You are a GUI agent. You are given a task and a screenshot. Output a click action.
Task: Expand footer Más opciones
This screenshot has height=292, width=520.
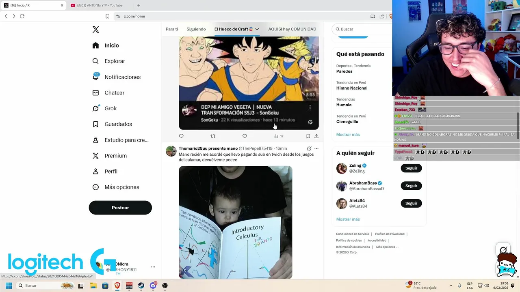[x=387, y=247]
